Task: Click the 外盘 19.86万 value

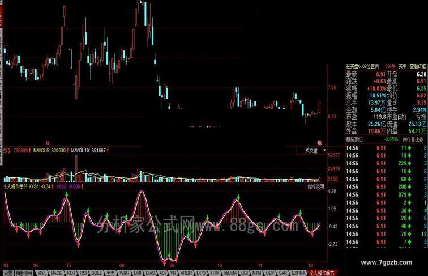Action: [366, 131]
